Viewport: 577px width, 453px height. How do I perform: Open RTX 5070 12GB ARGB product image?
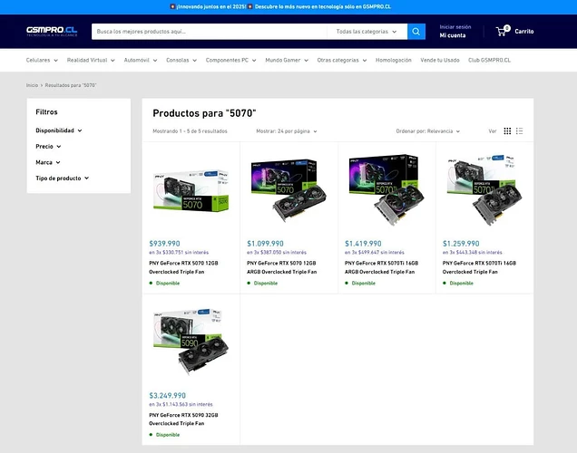point(288,190)
